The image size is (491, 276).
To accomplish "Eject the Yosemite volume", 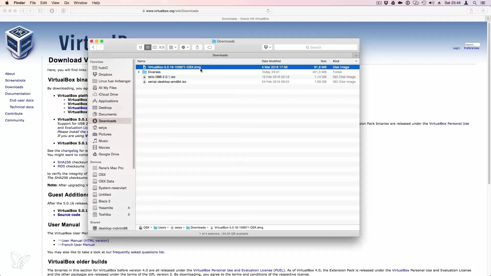I will (x=129, y=208).
